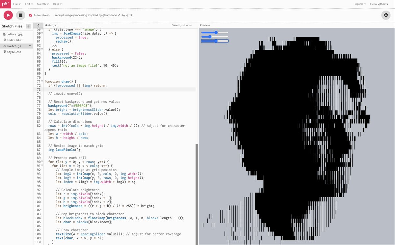The image size is (395, 245).
Task: Rename the sketch via the pencil icon
Action: click(x=119, y=15)
